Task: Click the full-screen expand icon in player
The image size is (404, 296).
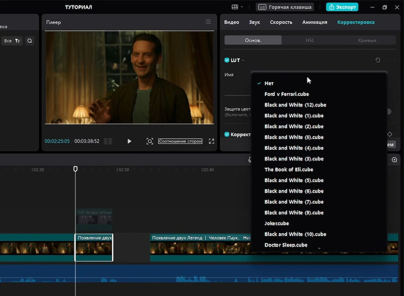Action: pos(211,141)
